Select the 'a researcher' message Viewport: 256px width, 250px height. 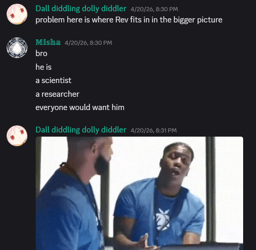pyautogui.click(x=58, y=94)
